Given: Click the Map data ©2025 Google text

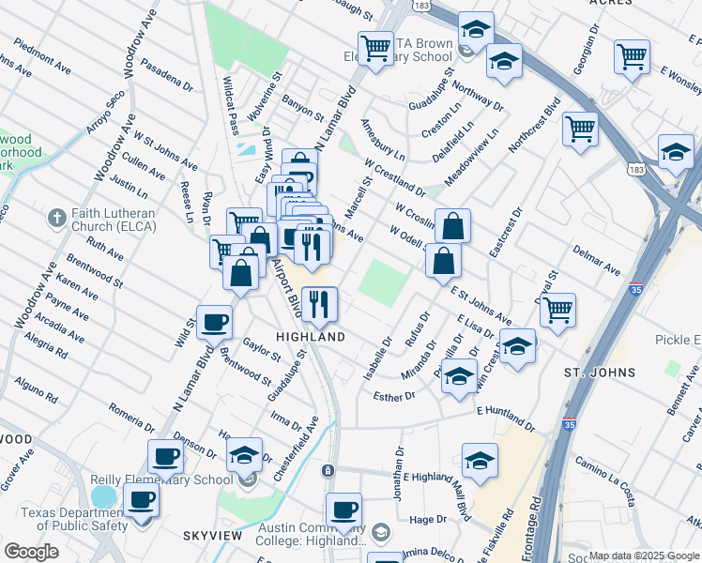Looking at the screenshot, I should coord(644,556).
